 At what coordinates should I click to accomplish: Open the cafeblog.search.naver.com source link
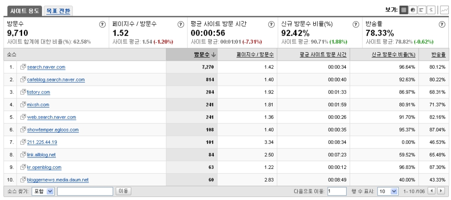(x=56, y=80)
